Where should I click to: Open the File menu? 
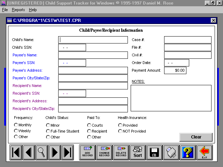5,10
